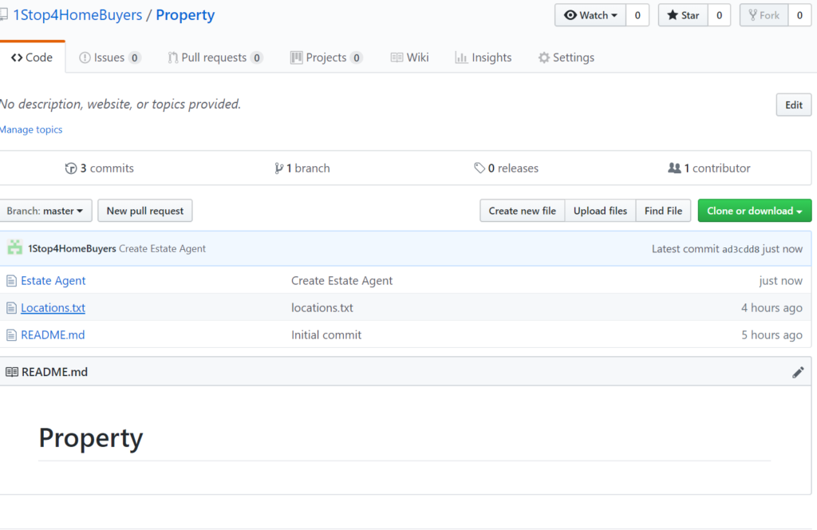View the 1 branch list
The image size is (817, 530).
tap(302, 168)
